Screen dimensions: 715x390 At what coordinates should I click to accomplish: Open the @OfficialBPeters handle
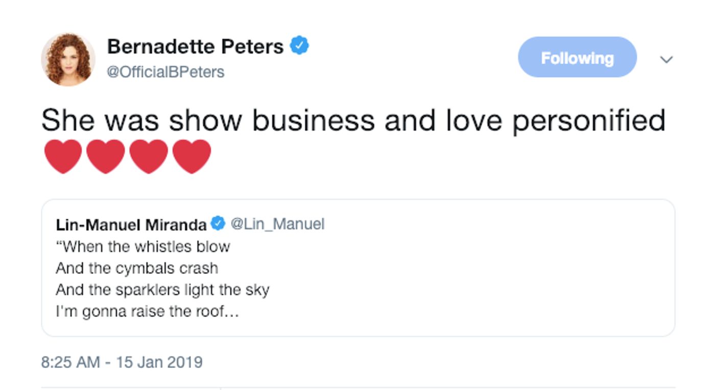click(x=165, y=72)
